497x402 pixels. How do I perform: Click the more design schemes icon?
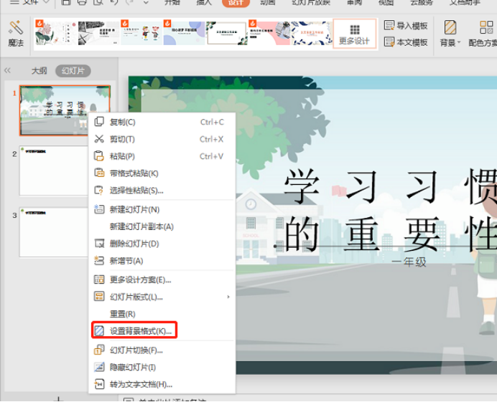click(x=99, y=279)
